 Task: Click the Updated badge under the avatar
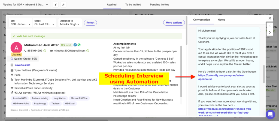[x=16, y=55]
